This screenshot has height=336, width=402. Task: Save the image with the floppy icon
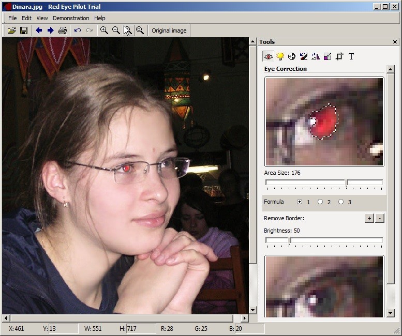(24, 30)
